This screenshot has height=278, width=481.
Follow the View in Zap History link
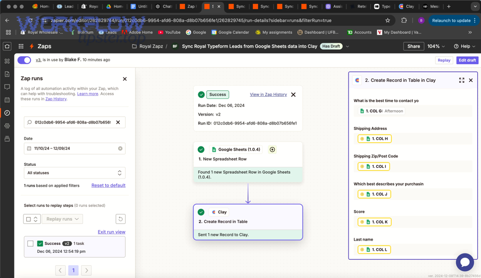[268, 95]
